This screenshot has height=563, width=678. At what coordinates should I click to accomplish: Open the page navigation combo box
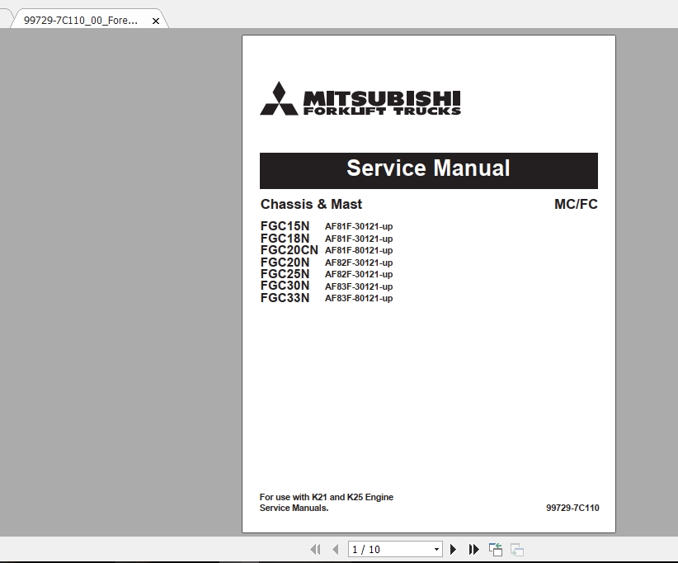pos(395,548)
